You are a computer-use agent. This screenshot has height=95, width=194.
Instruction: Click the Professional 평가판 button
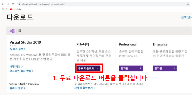pyautogui.click(x=131, y=68)
